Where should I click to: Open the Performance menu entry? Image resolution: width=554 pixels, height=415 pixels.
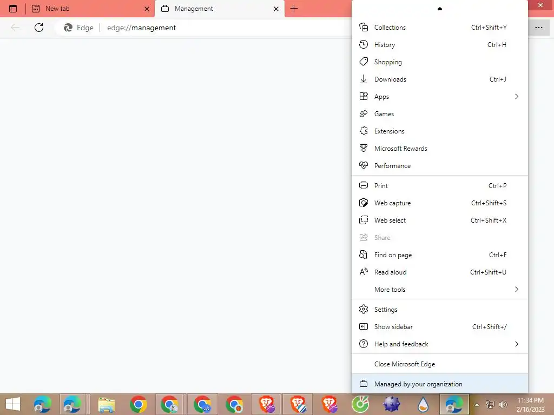coord(439,165)
